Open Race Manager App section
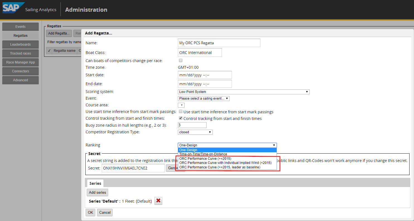 point(20,62)
